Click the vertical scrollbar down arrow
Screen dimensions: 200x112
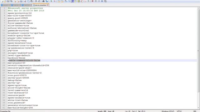(198, 108)
